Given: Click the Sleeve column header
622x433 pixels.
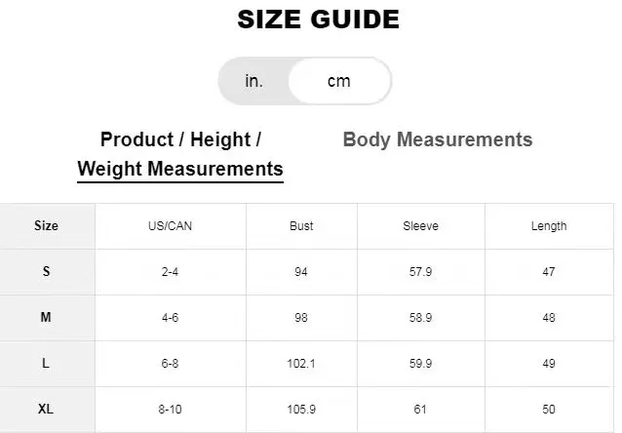Looking at the screenshot, I should tap(420, 226).
